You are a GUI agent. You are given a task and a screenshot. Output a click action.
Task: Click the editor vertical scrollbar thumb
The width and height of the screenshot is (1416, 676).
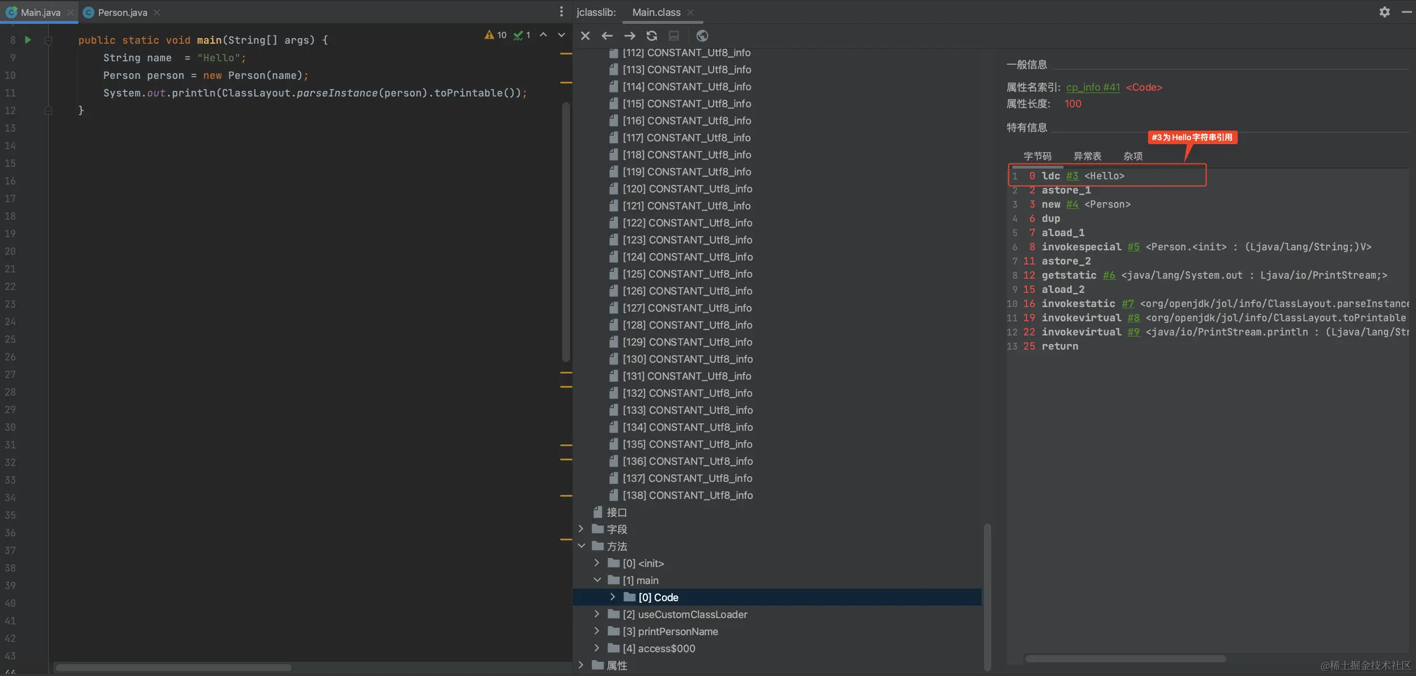click(565, 232)
